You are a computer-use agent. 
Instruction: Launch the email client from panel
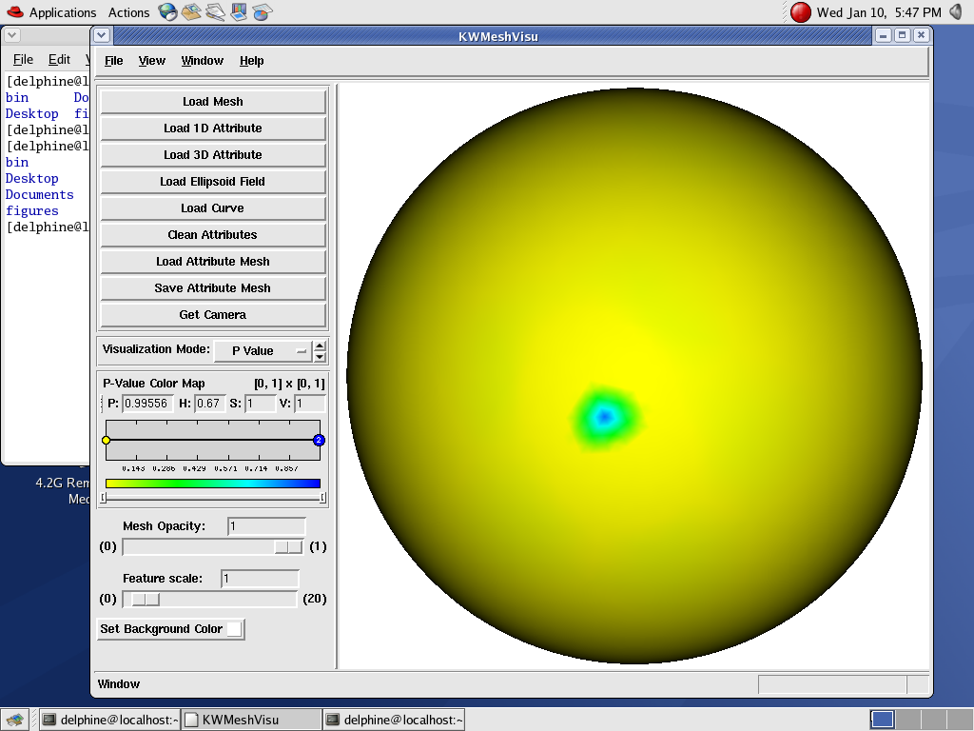tap(191, 12)
